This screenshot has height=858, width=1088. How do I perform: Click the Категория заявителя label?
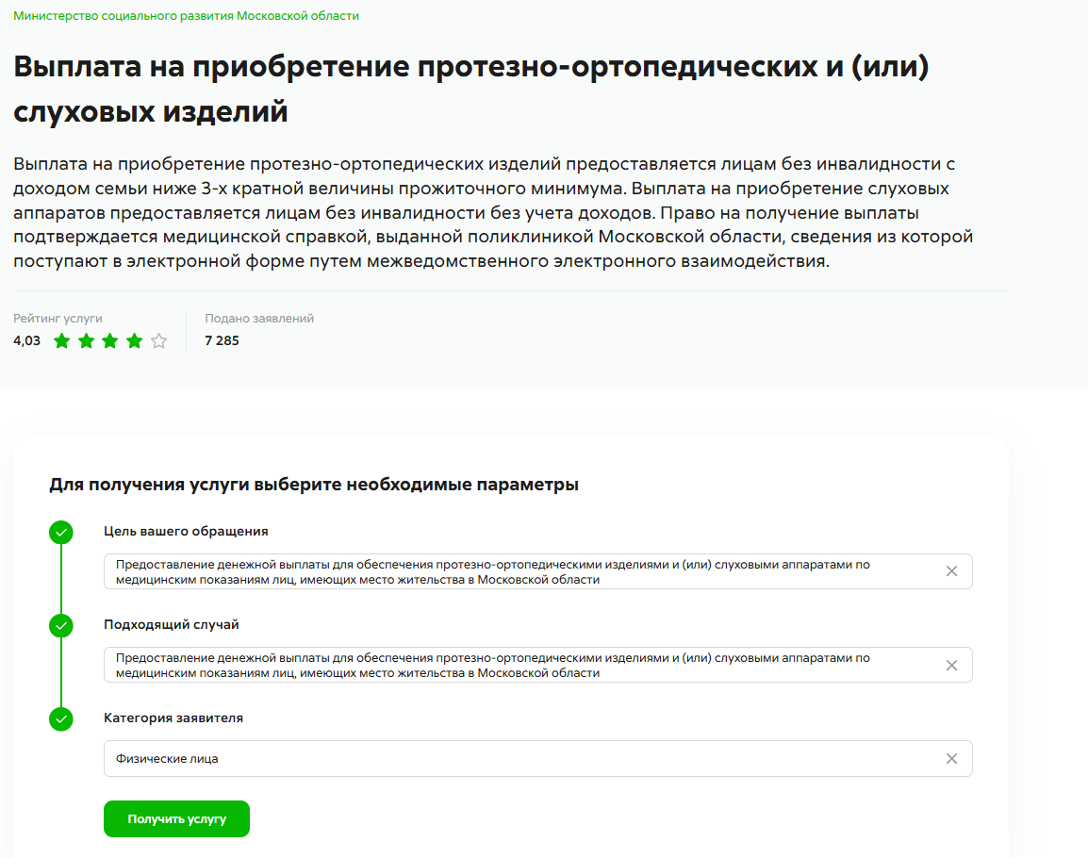click(x=173, y=718)
